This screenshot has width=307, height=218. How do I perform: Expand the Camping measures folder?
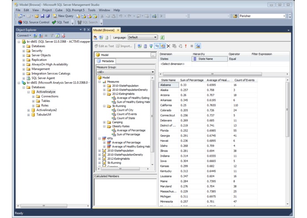click(x=104, y=122)
